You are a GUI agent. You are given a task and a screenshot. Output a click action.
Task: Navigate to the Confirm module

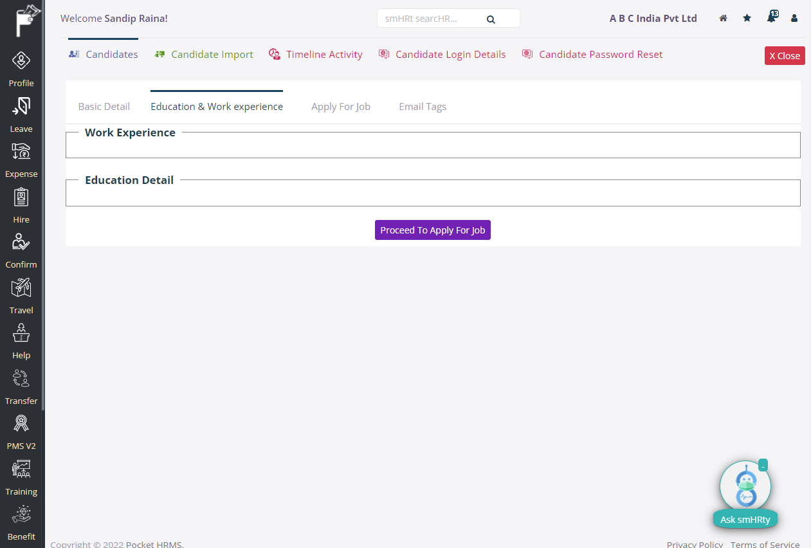(x=21, y=249)
